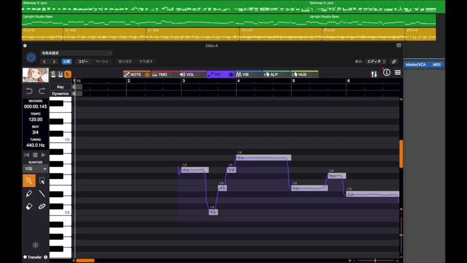The width and height of the screenshot is (467, 263).
Task: Click the コピー copy button
Action: [83, 62]
